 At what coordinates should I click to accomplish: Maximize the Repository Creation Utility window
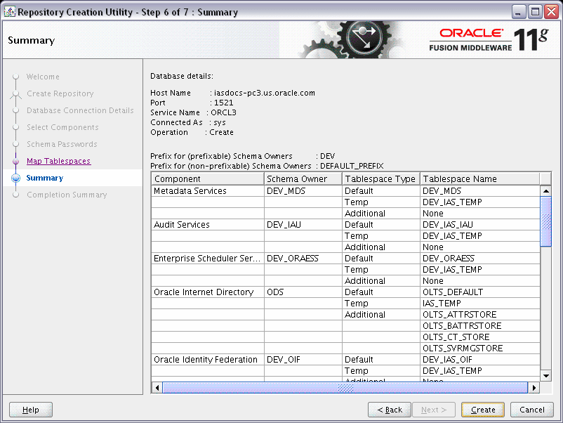tap(535, 12)
